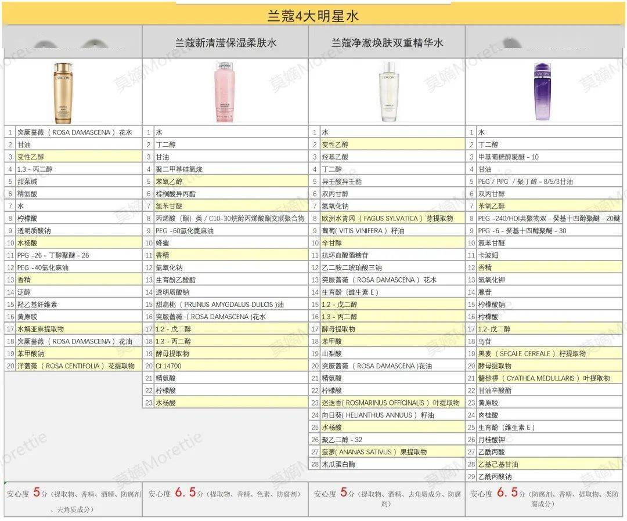Click the ingredient PPG-26-丁醇聚醚-26
Screen dimensions: 627x521
[x=53, y=255]
